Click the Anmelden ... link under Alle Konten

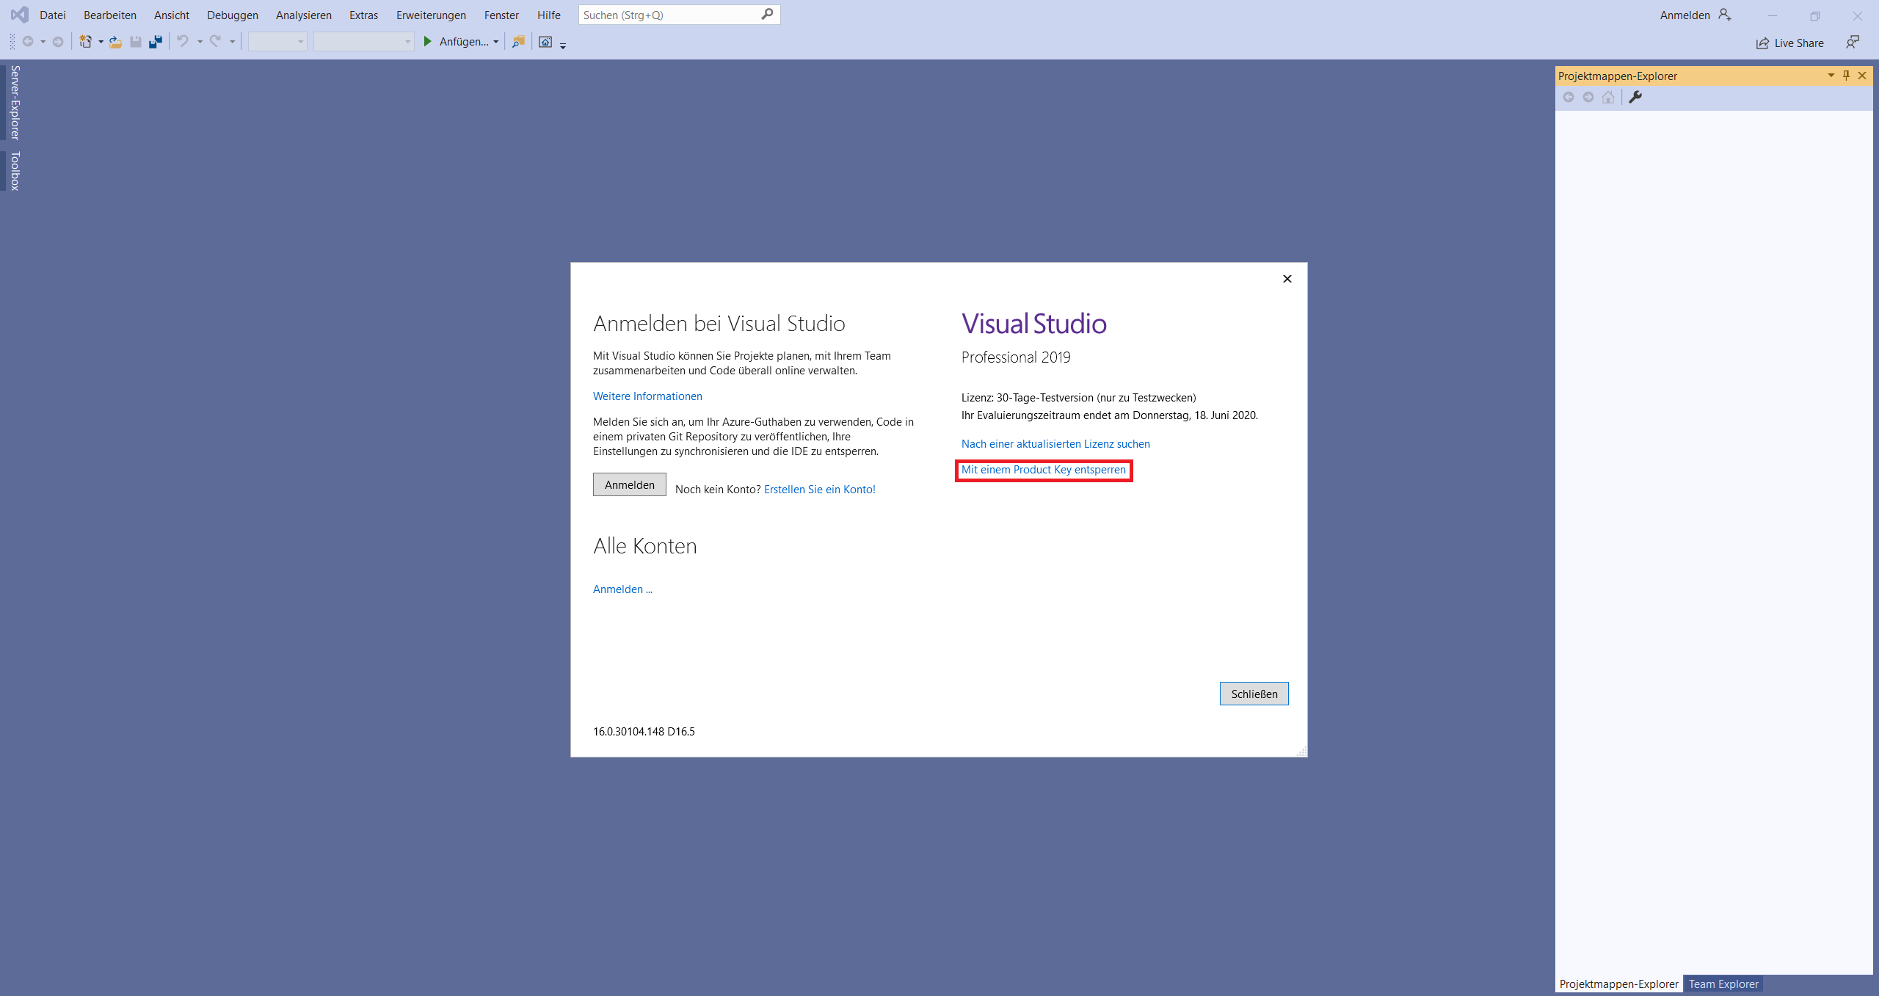622,589
